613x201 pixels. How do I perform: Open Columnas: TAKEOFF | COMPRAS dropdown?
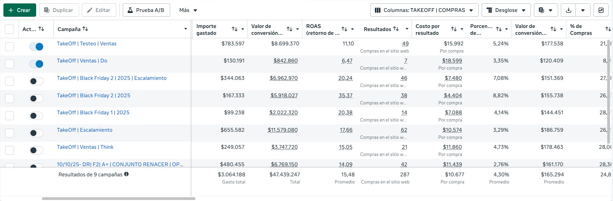[424, 10]
